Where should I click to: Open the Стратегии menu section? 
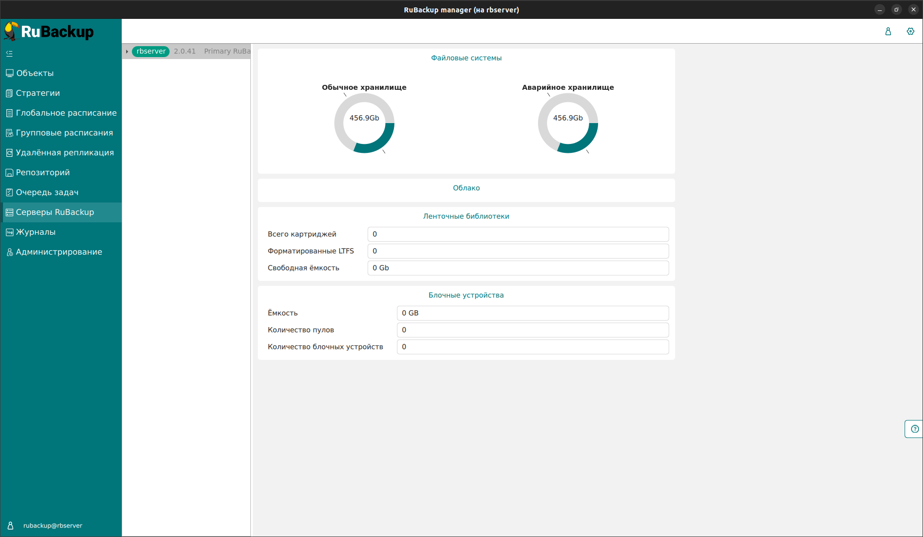pyautogui.click(x=38, y=93)
